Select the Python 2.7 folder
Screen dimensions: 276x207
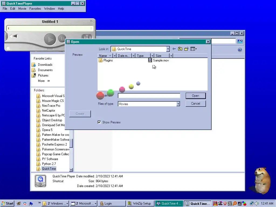[46, 164]
